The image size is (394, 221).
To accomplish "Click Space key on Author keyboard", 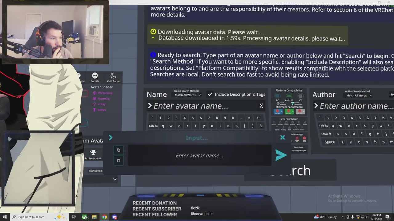I will (x=329, y=142).
